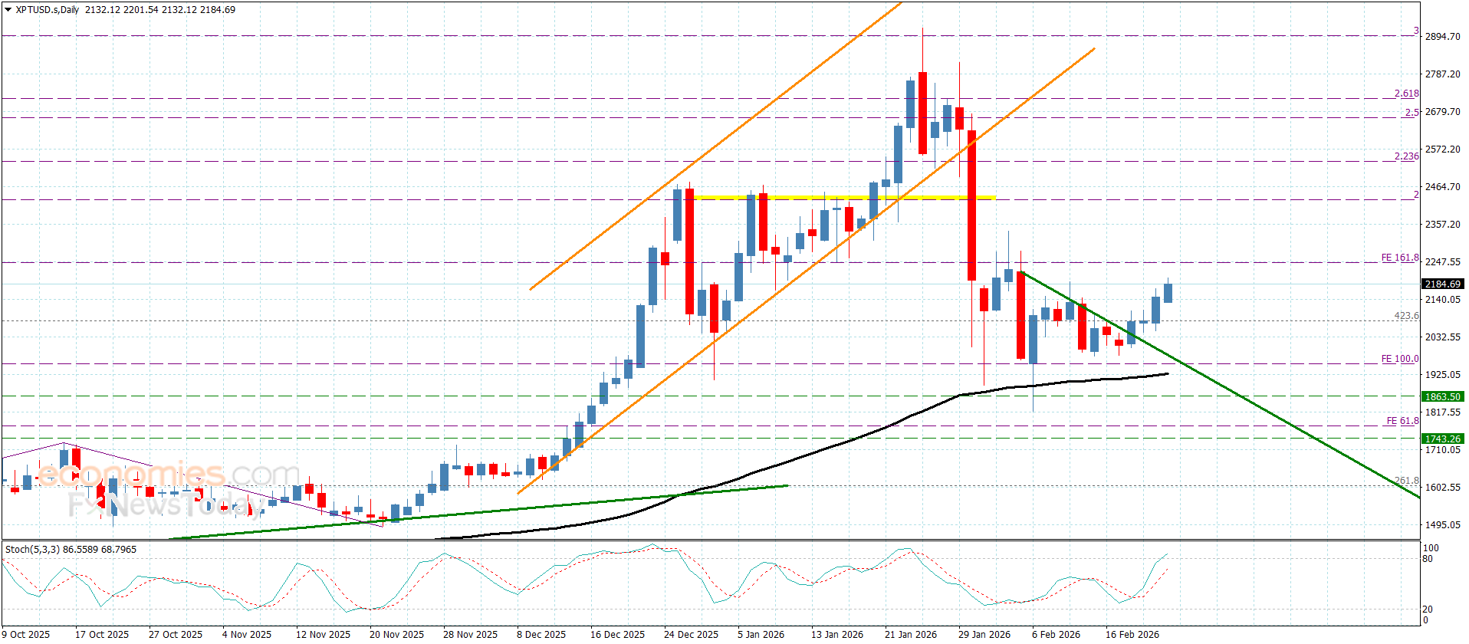
Task: Click the 2247.55 price axis label
Action: 1442,261
